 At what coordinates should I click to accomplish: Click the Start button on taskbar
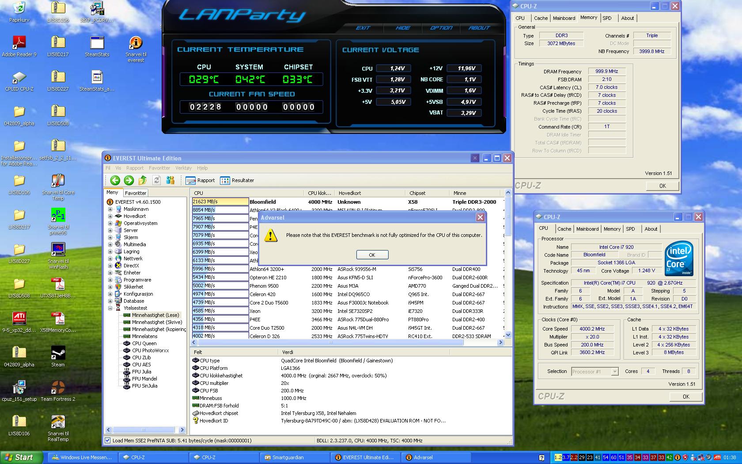pos(22,457)
